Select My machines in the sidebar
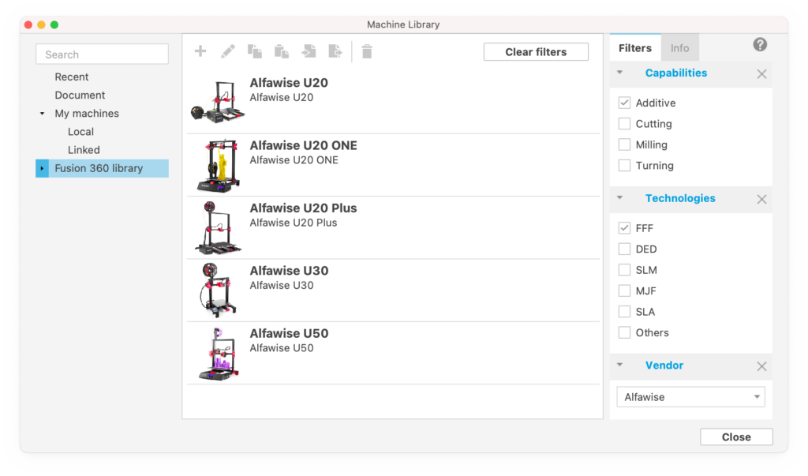Image resolution: width=808 pixels, height=476 pixels. (x=87, y=114)
